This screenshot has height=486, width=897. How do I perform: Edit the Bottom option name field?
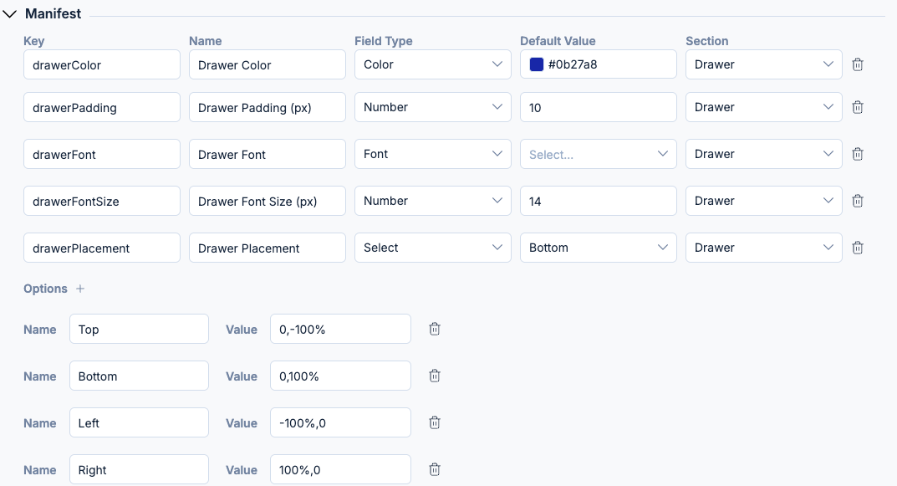tap(139, 376)
